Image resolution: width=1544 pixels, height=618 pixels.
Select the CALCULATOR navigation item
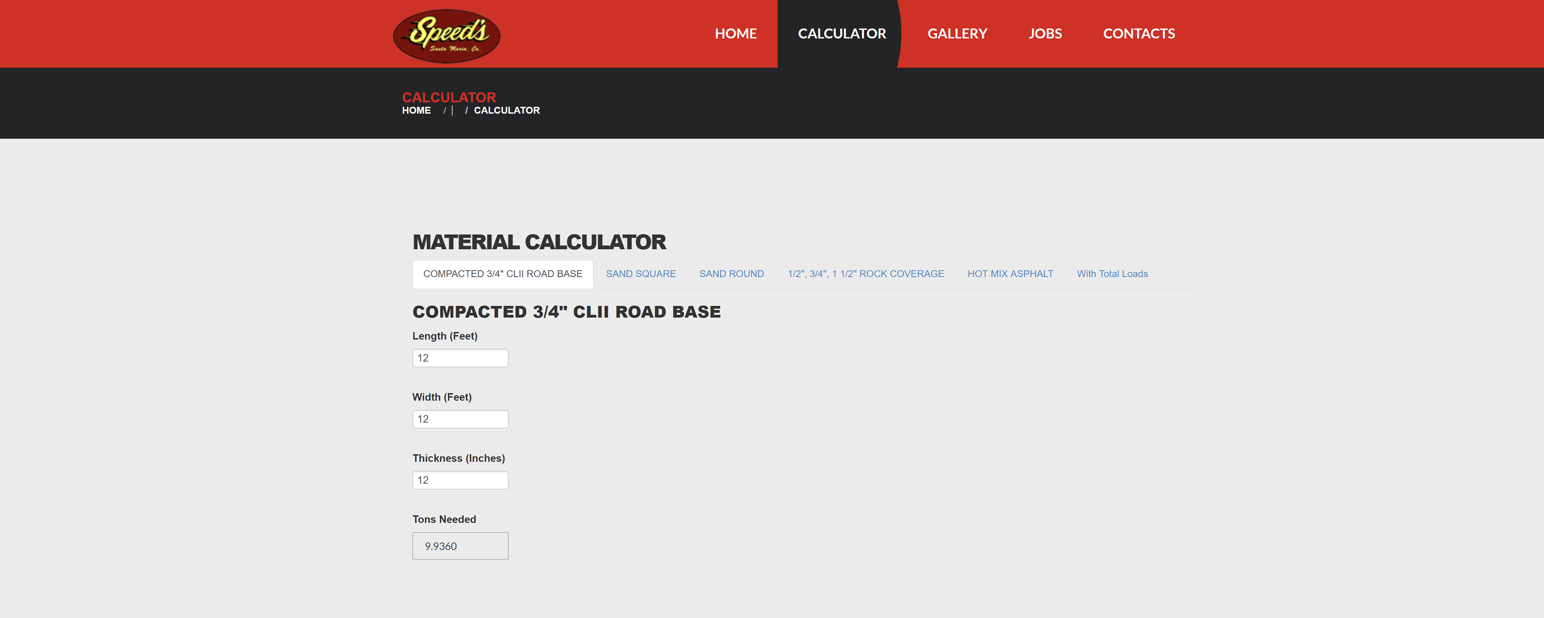pos(842,33)
